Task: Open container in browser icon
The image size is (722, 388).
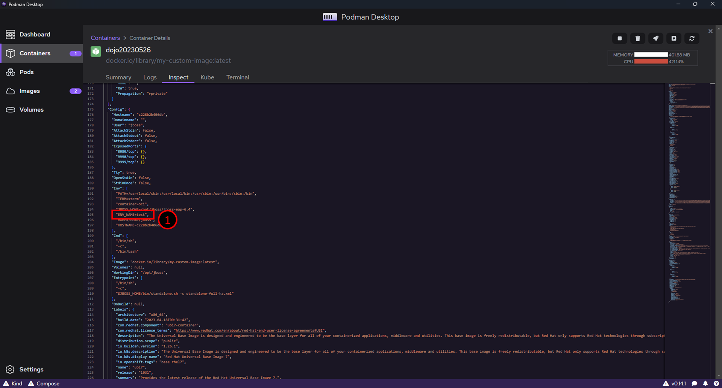Action: coord(674,38)
